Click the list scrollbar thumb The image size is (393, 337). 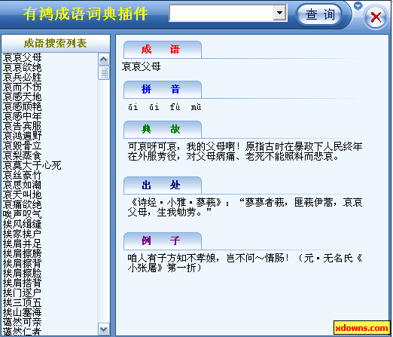104,73
